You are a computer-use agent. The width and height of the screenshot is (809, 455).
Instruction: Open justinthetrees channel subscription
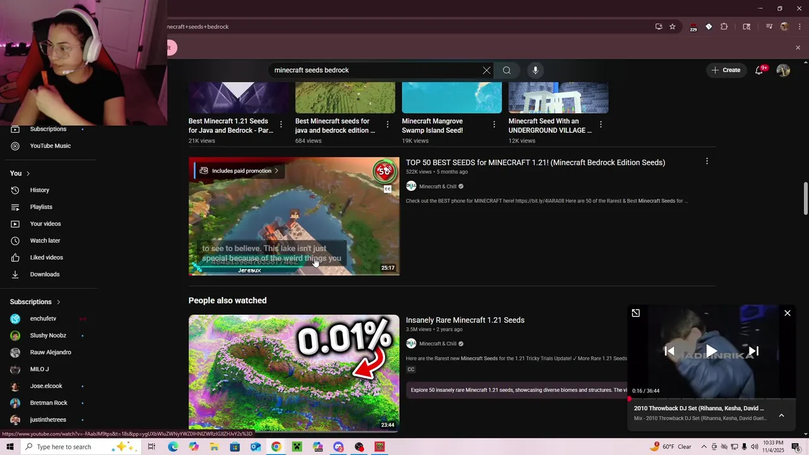pyautogui.click(x=48, y=420)
